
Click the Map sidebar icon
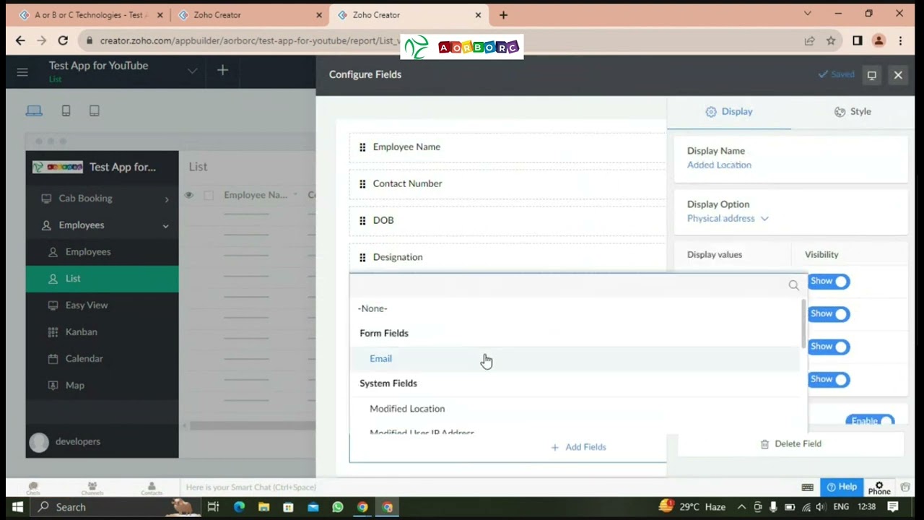(53, 385)
